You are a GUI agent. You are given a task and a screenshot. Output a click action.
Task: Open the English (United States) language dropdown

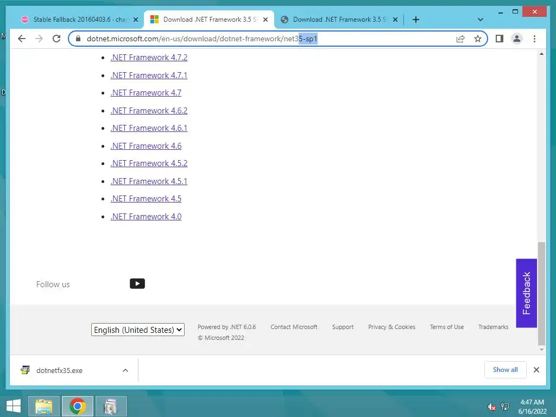tap(137, 330)
